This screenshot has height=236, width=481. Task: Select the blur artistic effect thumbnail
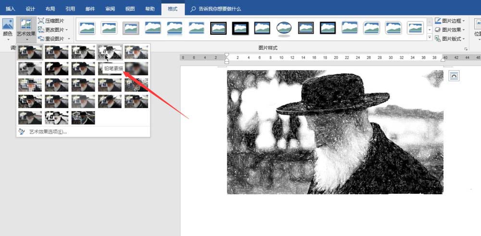tap(136, 68)
